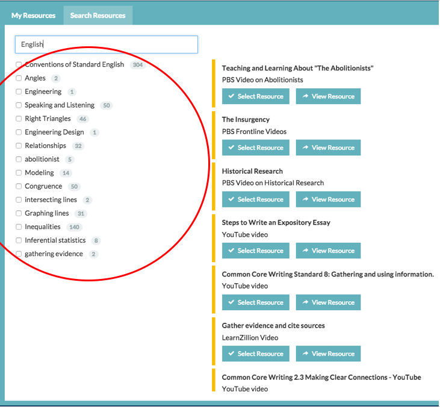Select Resource for The Insurgency
This screenshot has width=440, height=407.
tap(255, 148)
